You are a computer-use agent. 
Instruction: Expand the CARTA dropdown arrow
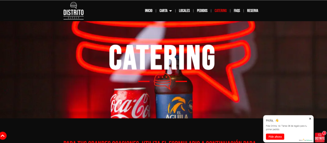point(171,11)
